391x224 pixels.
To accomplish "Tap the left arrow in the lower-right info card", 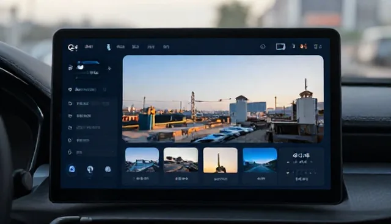I will point(288,162).
